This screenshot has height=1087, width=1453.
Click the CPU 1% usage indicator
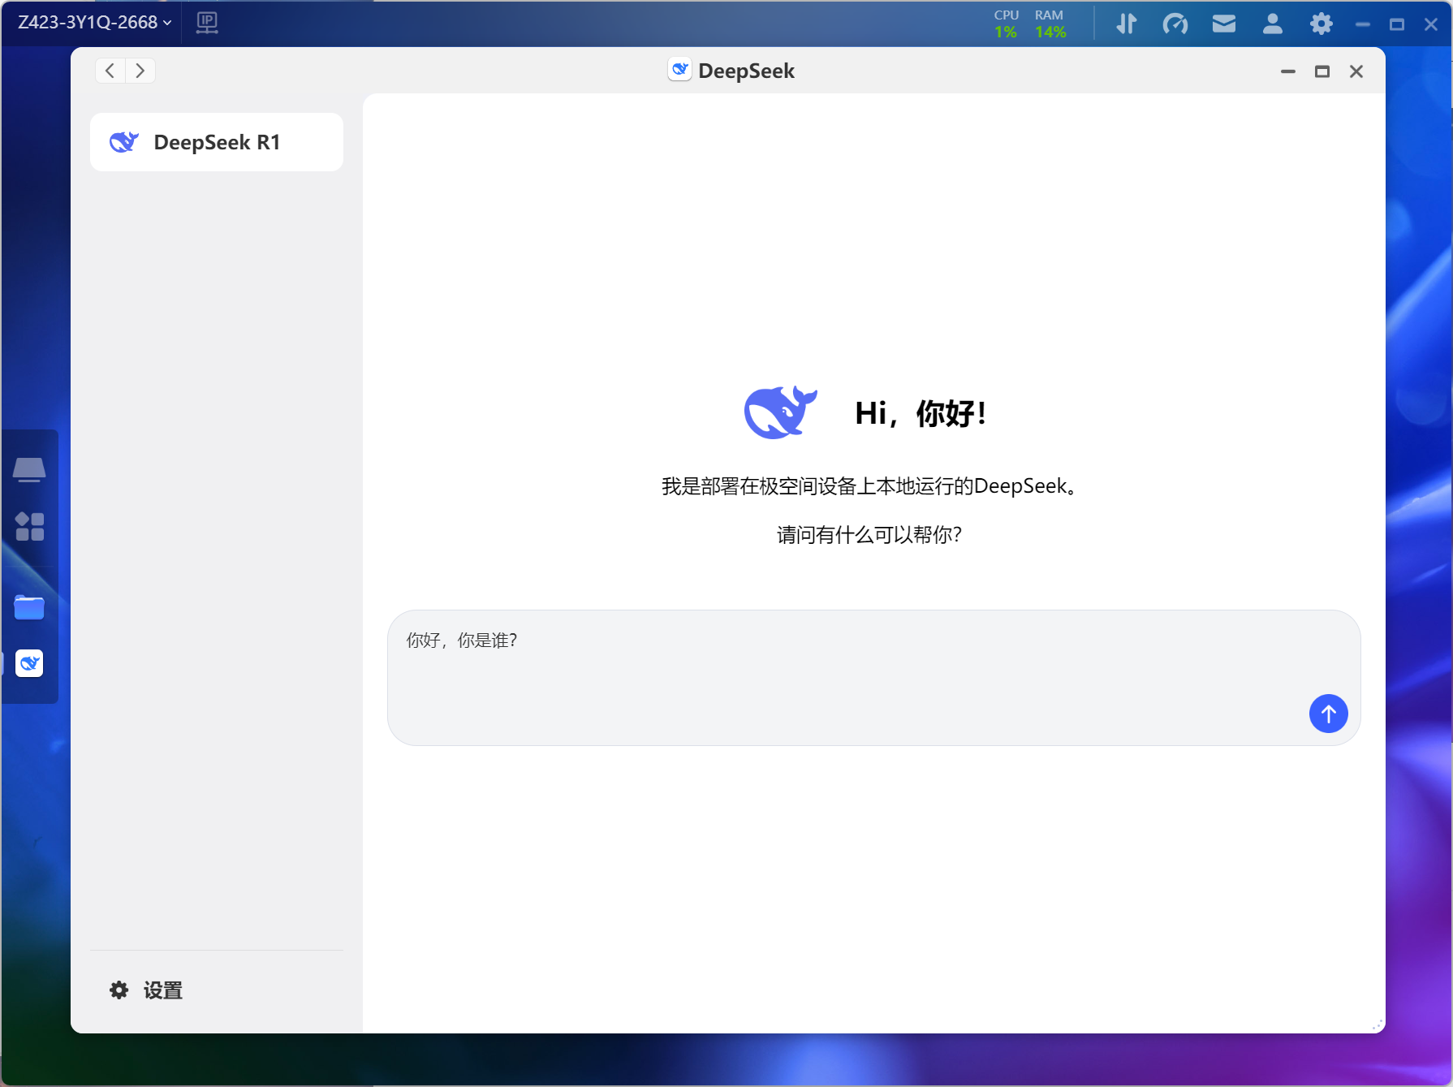pos(1007,24)
